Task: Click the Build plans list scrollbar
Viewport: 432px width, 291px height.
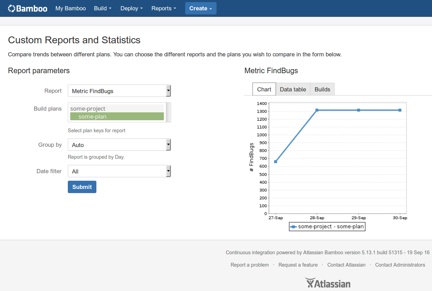Action: tap(168, 112)
